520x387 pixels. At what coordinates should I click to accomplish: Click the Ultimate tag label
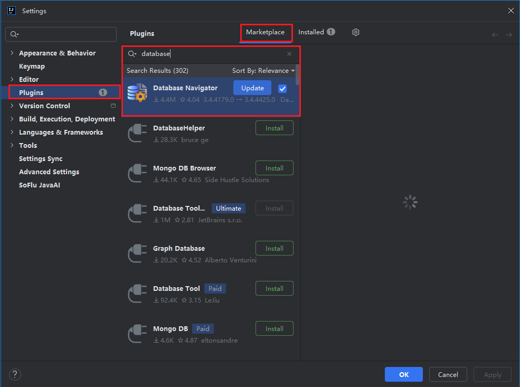[229, 208]
